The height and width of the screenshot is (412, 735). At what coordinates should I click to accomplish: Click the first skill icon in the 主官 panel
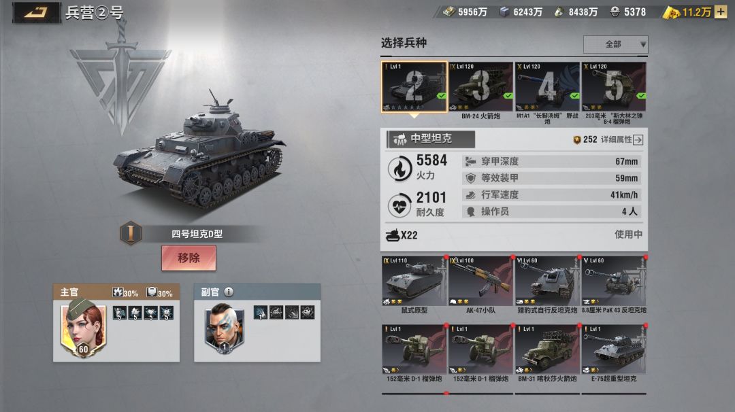[x=120, y=313]
